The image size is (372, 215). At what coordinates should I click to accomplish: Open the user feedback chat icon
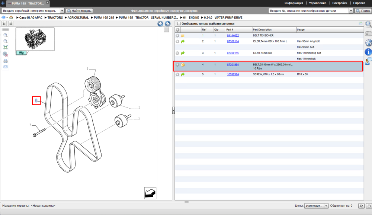coord(368,61)
